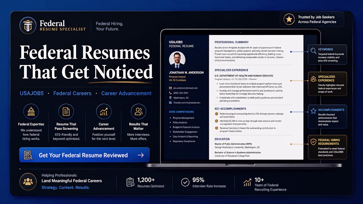
Task: Click the Land Meaningful Federal Careers text
Action: pyautogui.click(x=72, y=181)
